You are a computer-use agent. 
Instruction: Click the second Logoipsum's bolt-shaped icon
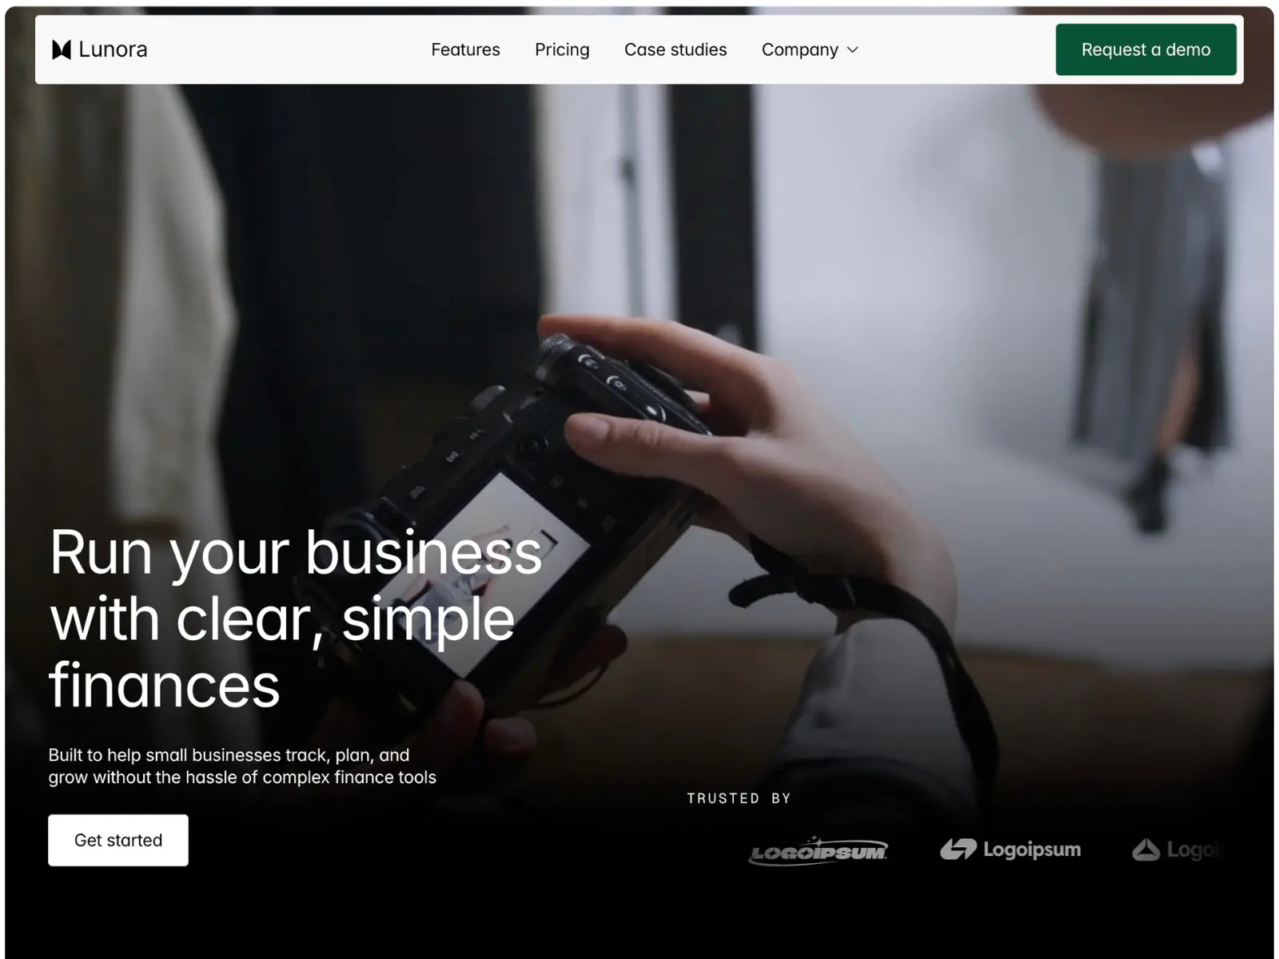[x=958, y=849]
